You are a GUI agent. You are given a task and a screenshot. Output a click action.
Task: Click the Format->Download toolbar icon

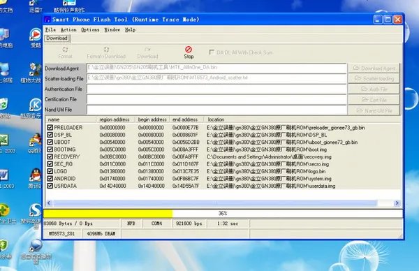(x=106, y=52)
